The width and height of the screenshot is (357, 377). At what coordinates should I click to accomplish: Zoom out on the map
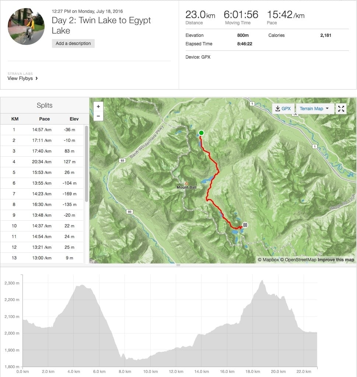click(x=98, y=115)
